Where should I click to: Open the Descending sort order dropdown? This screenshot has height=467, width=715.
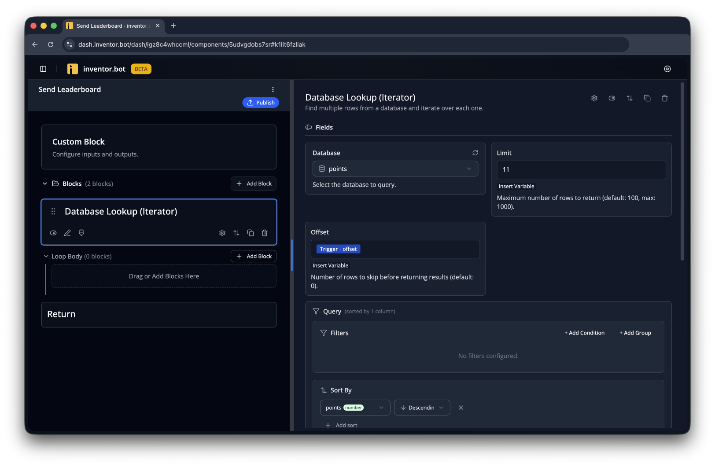click(x=422, y=408)
